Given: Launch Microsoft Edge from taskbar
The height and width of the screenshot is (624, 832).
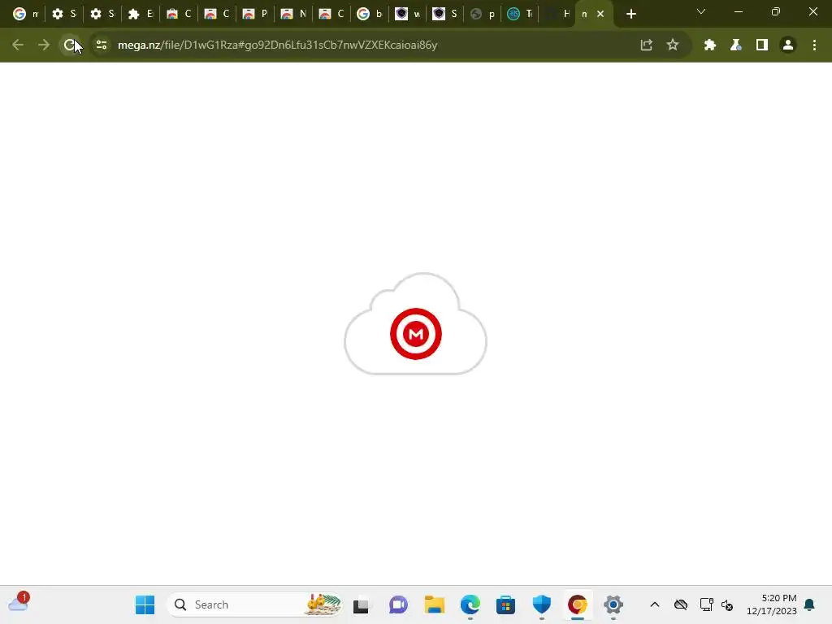Looking at the screenshot, I should tap(470, 604).
